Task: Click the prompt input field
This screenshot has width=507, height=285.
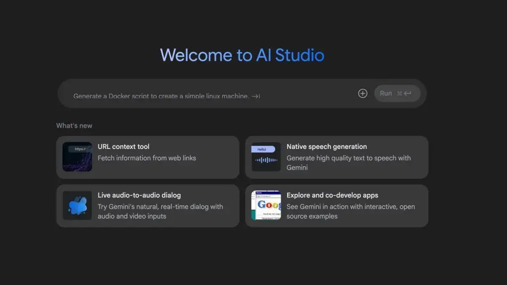Action: (198, 93)
